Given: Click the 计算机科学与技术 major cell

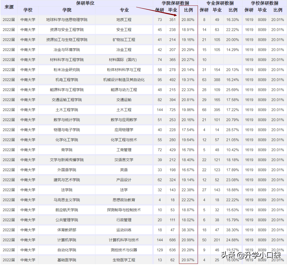Looking at the screenshot, I should 124,240.
